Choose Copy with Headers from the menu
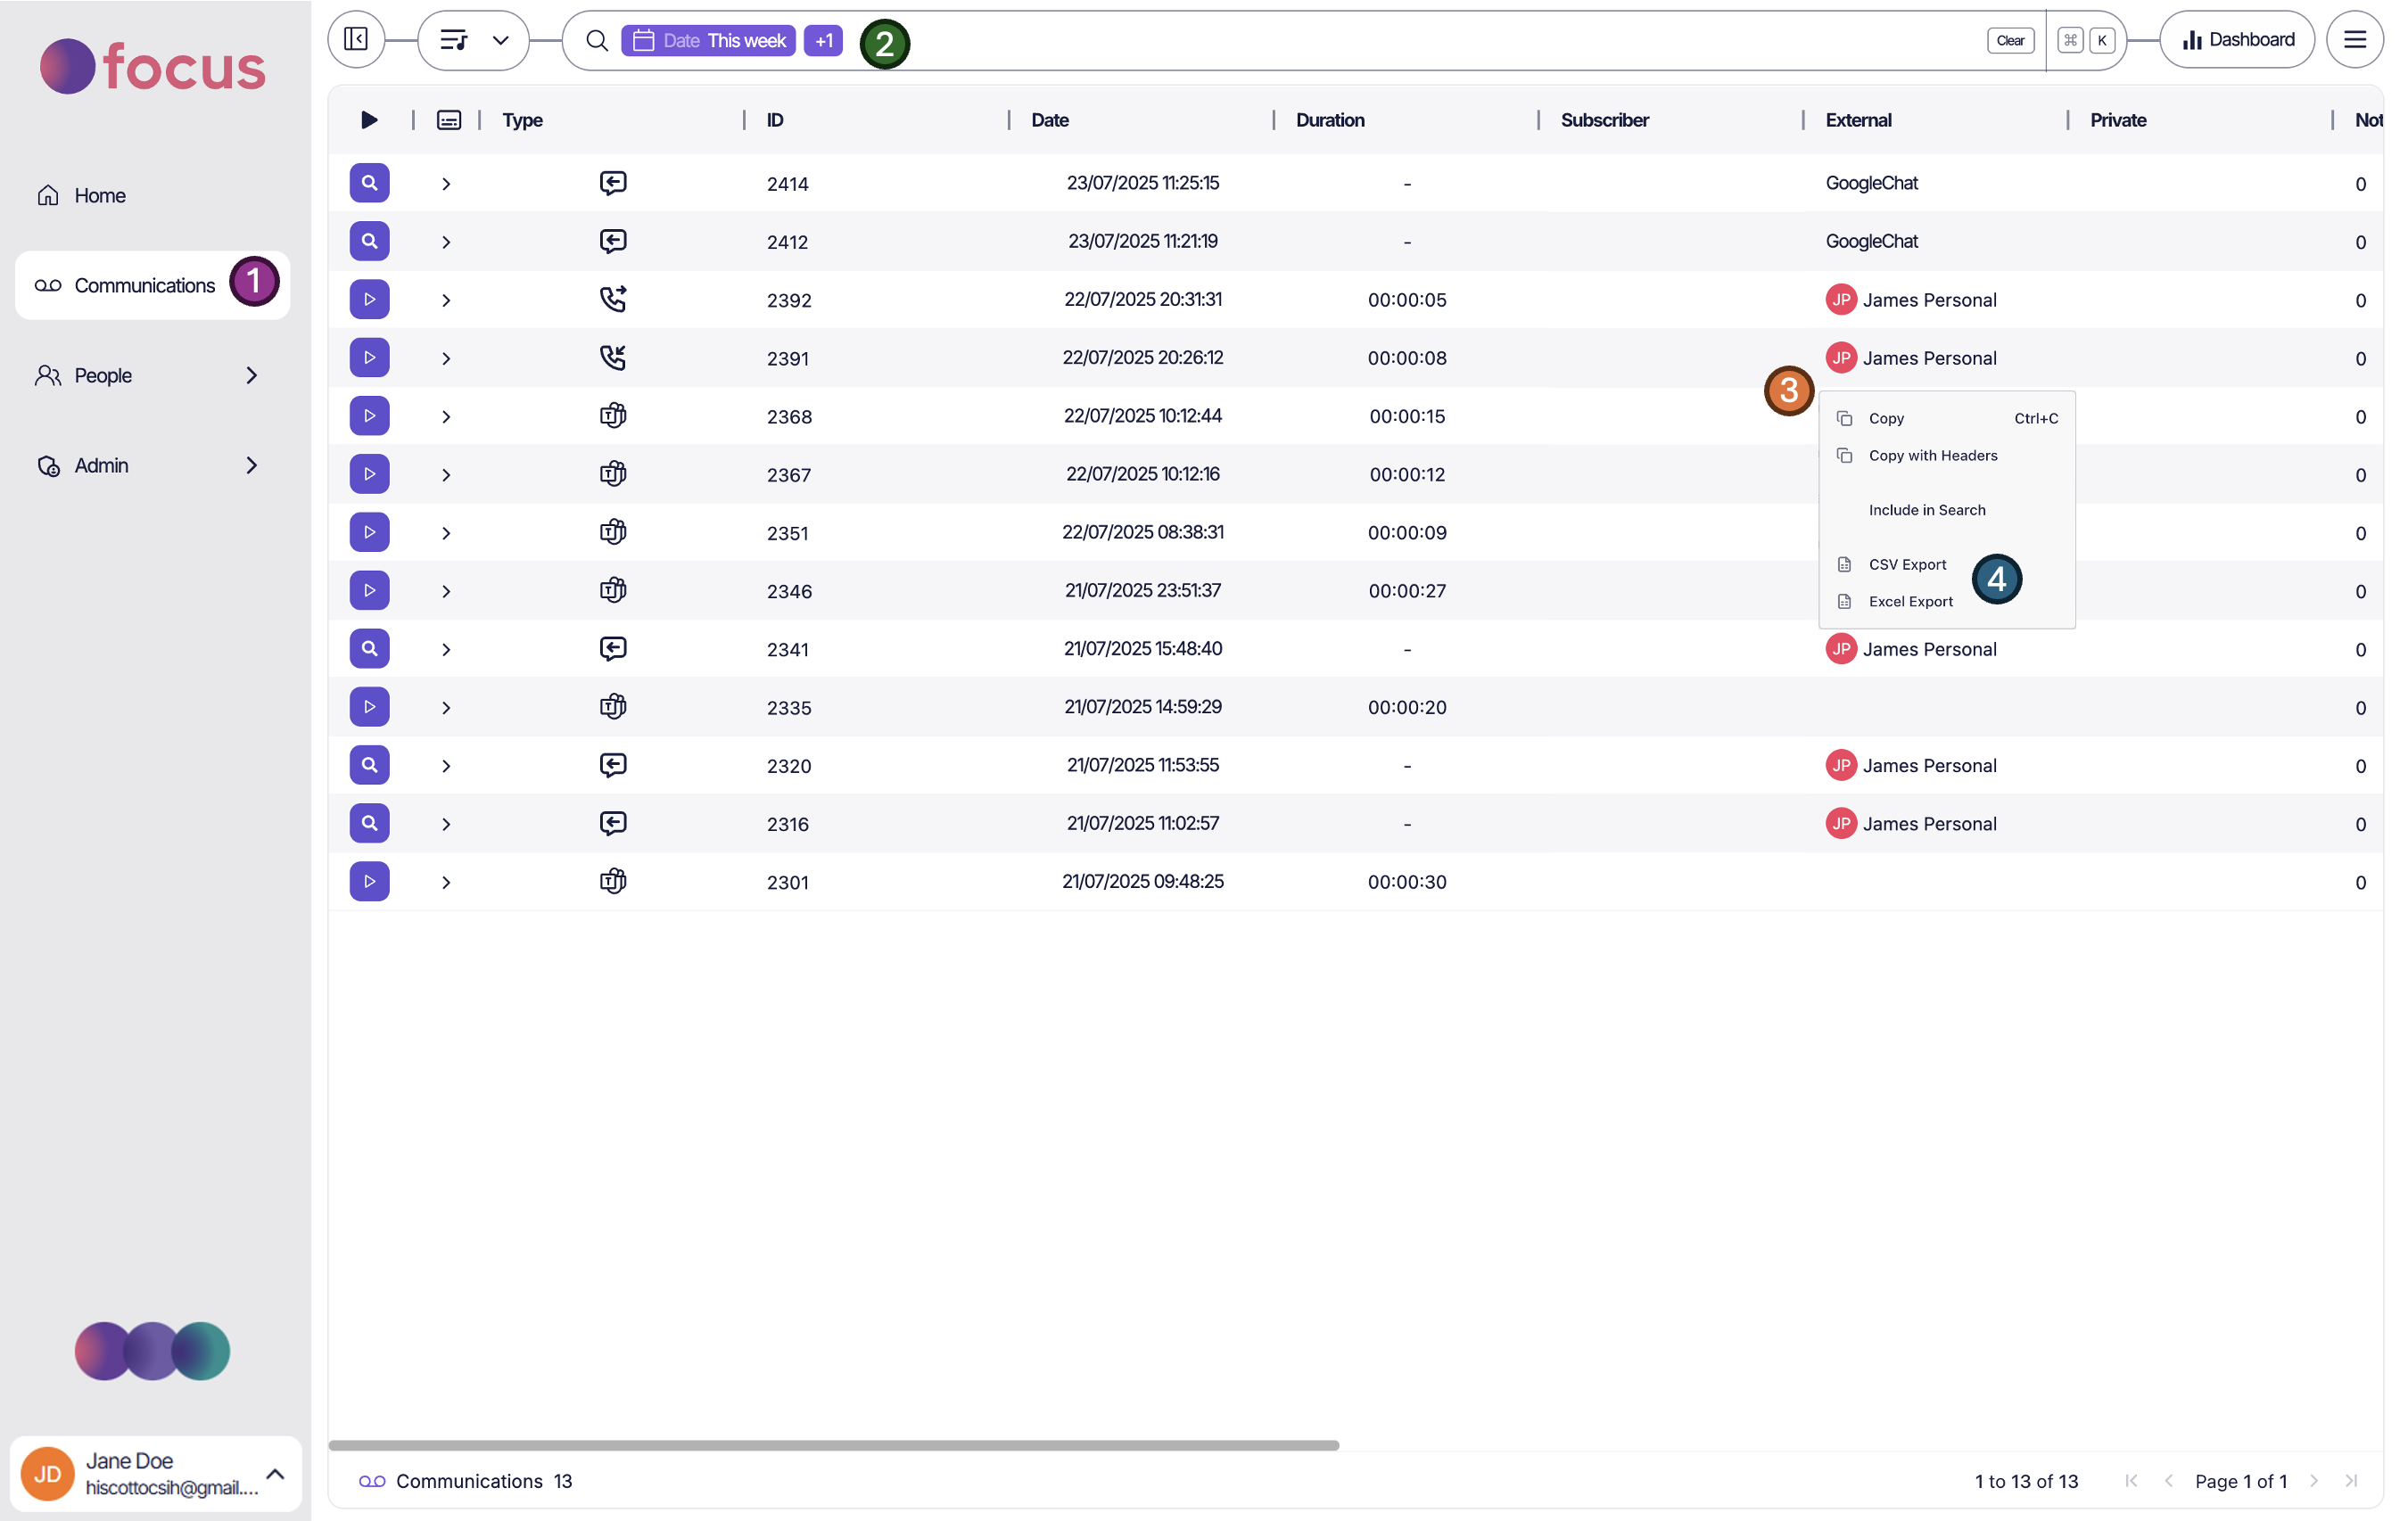2408x1521 pixels. [1932, 455]
